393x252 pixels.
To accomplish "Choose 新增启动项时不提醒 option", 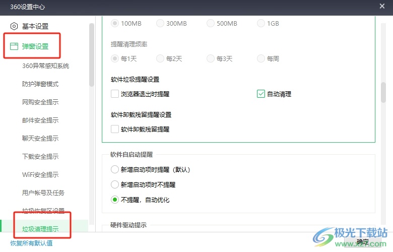I will 115,184.
